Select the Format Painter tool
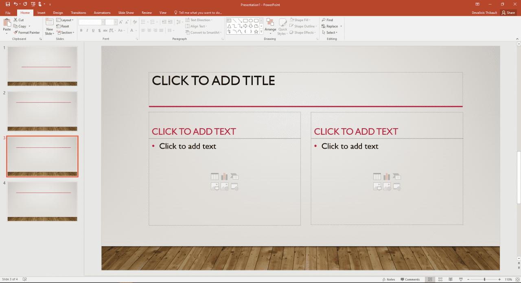Screen dimensions: 521x283 [x=26, y=32]
